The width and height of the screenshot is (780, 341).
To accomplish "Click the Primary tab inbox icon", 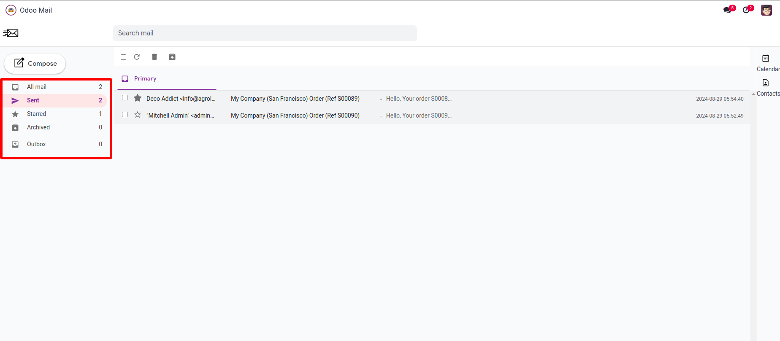I will 125,79.
